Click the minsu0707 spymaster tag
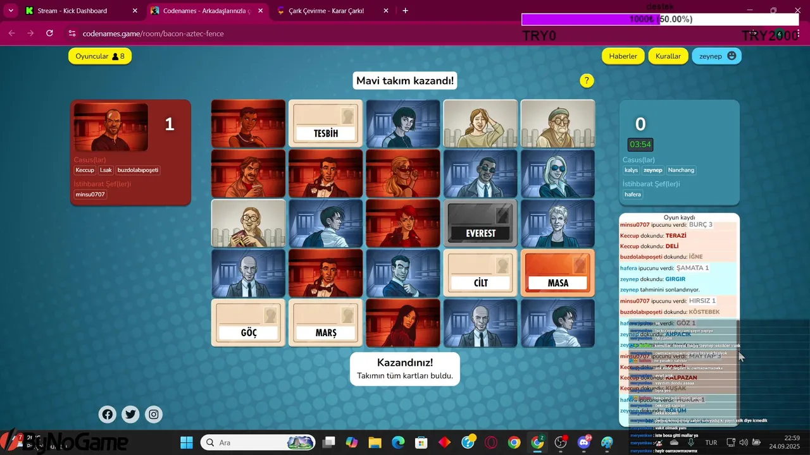Viewport: 810px width, 455px height. tap(90, 195)
